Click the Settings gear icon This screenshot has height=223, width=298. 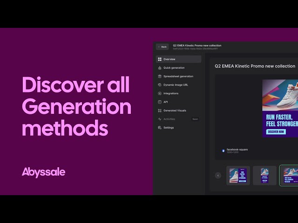160,128
